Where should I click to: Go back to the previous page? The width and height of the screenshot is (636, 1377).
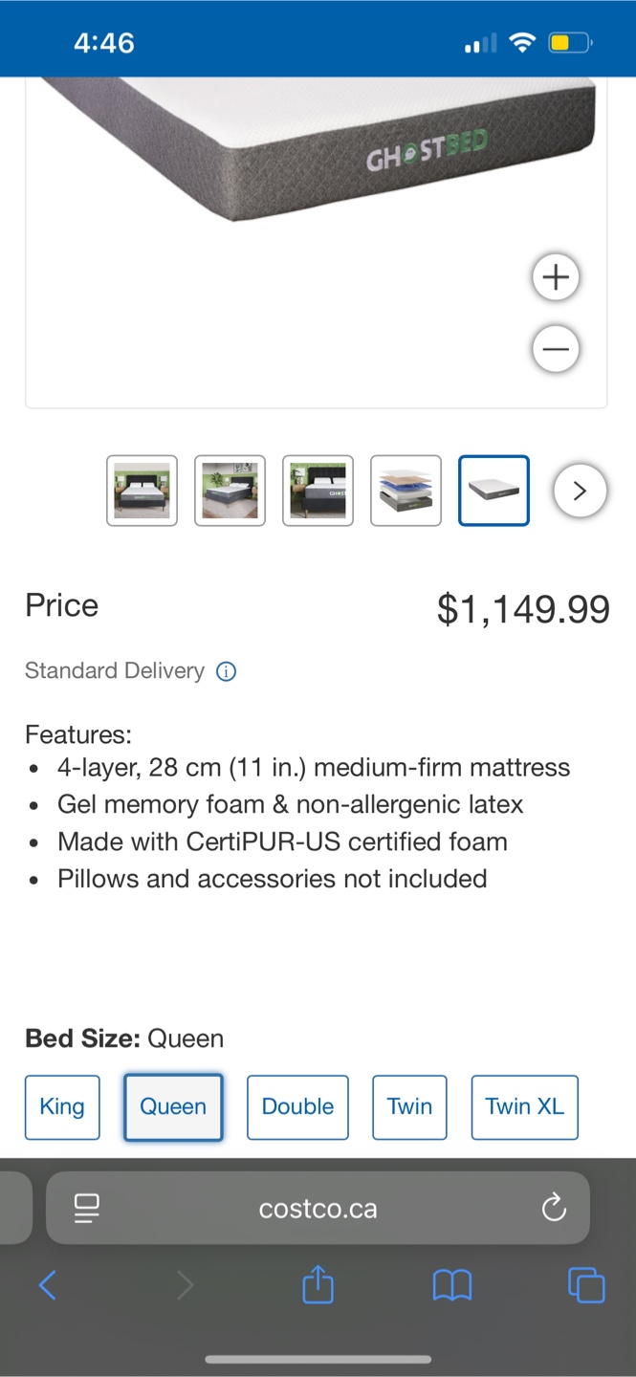(48, 1285)
